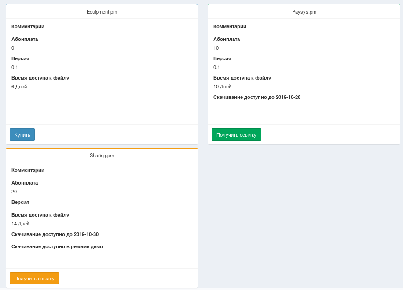The width and height of the screenshot is (403, 290).
Task: Click the Абонплата label in Equipment.pm card
Action: (x=25, y=39)
